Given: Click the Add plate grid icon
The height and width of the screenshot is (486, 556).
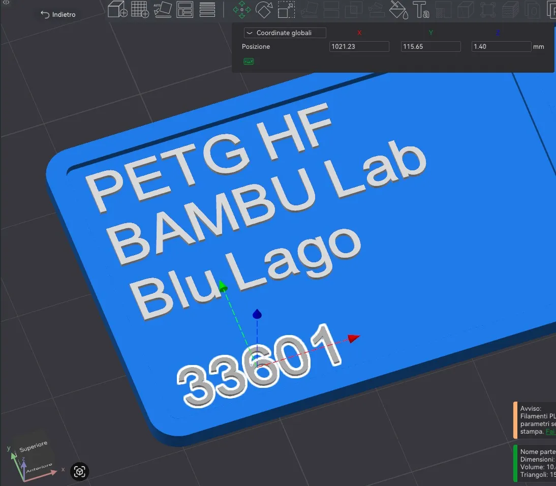Looking at the screenshot, I should [x=140, y=9].
